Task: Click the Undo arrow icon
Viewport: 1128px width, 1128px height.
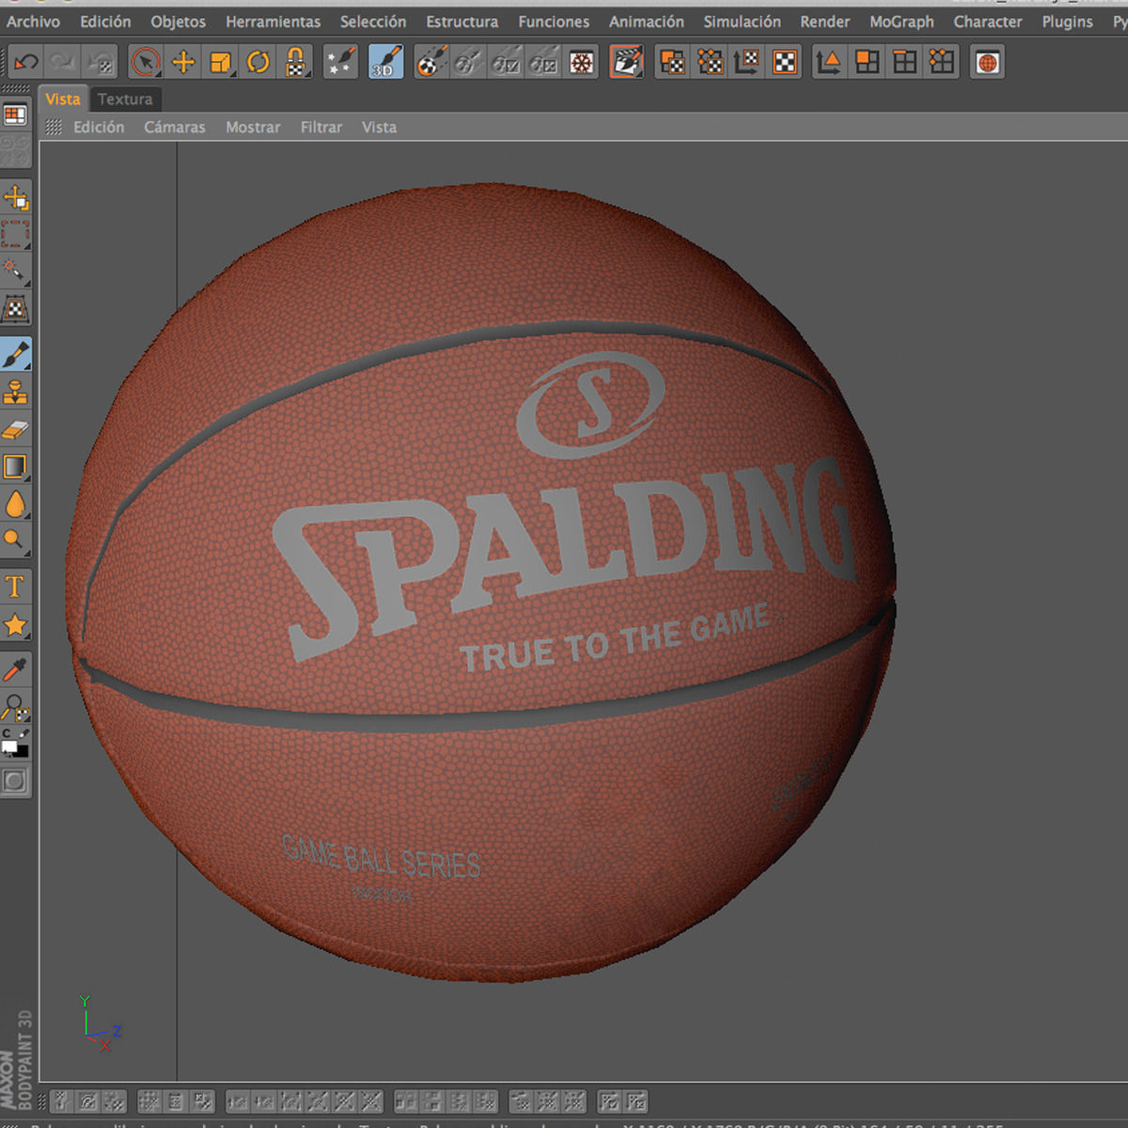Action: (x=25, y=62)
